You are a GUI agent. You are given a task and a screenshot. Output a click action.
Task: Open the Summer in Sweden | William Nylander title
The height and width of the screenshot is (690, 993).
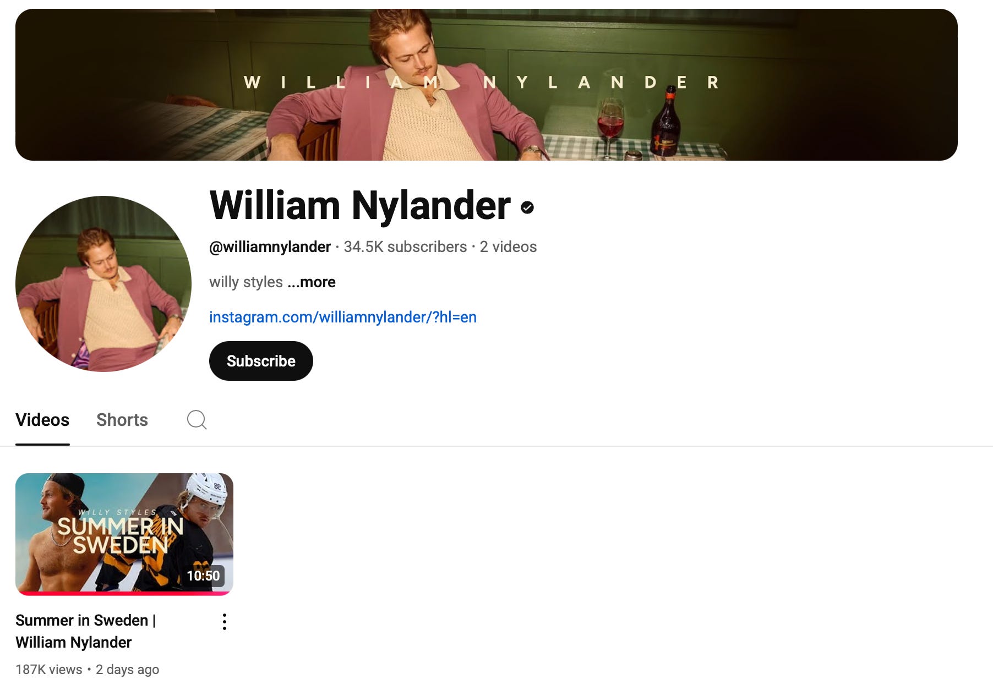pos(86,631)
